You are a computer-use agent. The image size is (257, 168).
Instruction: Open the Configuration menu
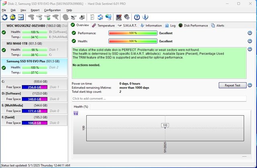[x=52, y=10]
